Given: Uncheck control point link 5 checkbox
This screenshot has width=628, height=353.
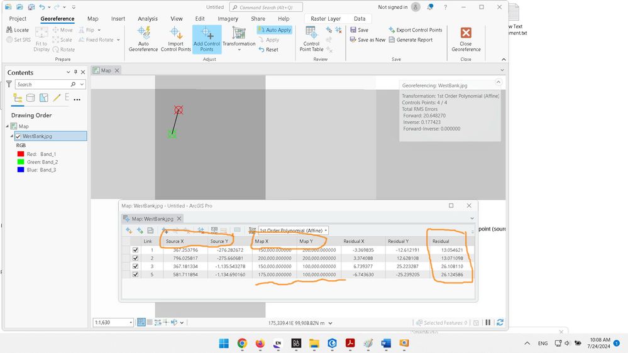Looking at the screenshot, I should click(x=135, y=274).
